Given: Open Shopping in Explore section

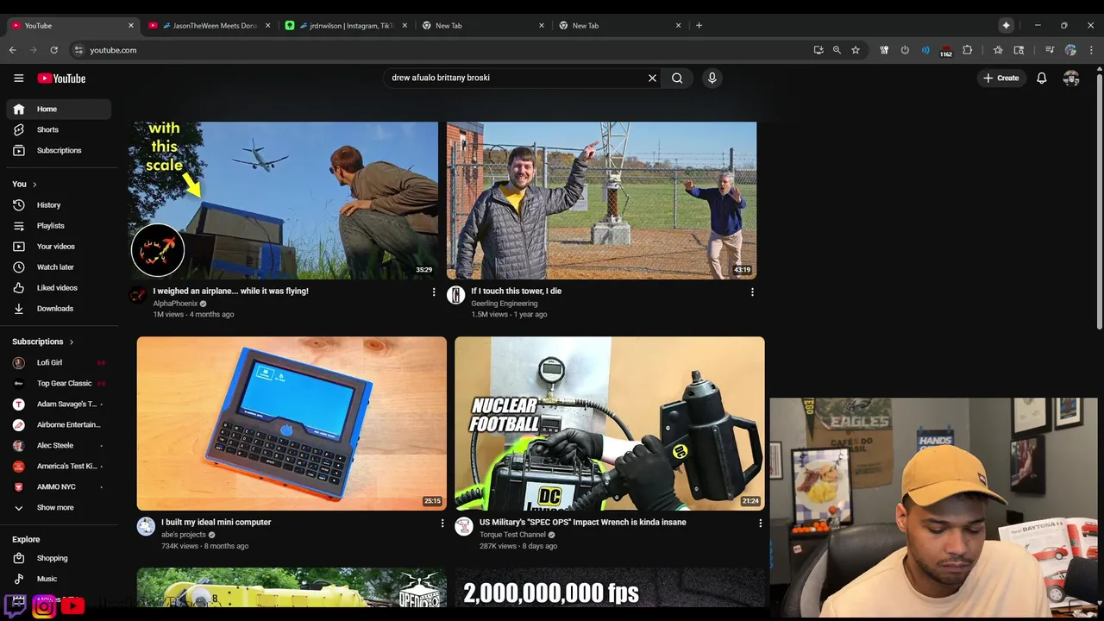Looking at the screenshot, I should pos(59,558).
